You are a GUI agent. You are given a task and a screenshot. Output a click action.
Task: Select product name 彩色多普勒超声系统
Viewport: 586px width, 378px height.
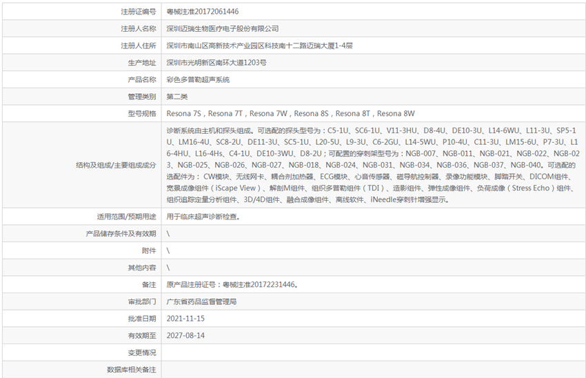click(x=198, y=79)
